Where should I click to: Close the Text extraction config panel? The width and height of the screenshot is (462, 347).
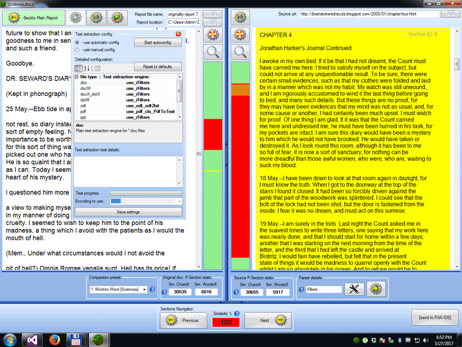[178, 34]
